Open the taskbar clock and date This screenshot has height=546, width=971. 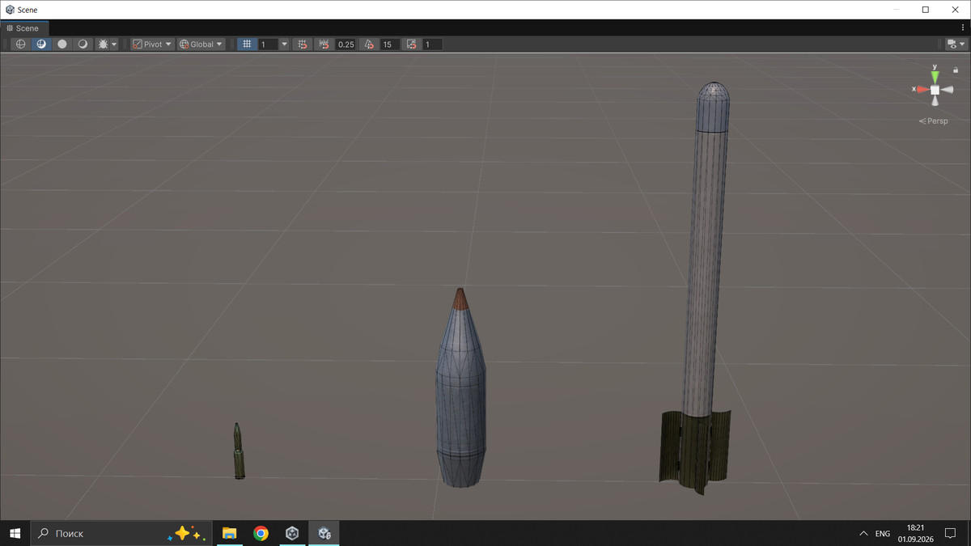(915, 533)
